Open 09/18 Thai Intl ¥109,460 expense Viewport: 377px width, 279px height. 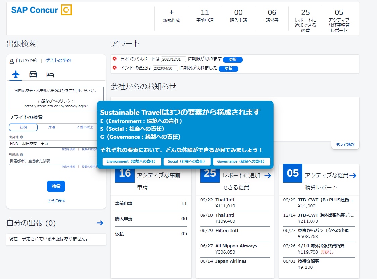235,218
